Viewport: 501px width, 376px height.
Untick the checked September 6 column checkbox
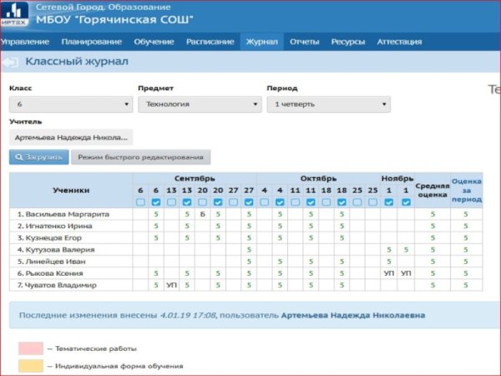point(156,202)
